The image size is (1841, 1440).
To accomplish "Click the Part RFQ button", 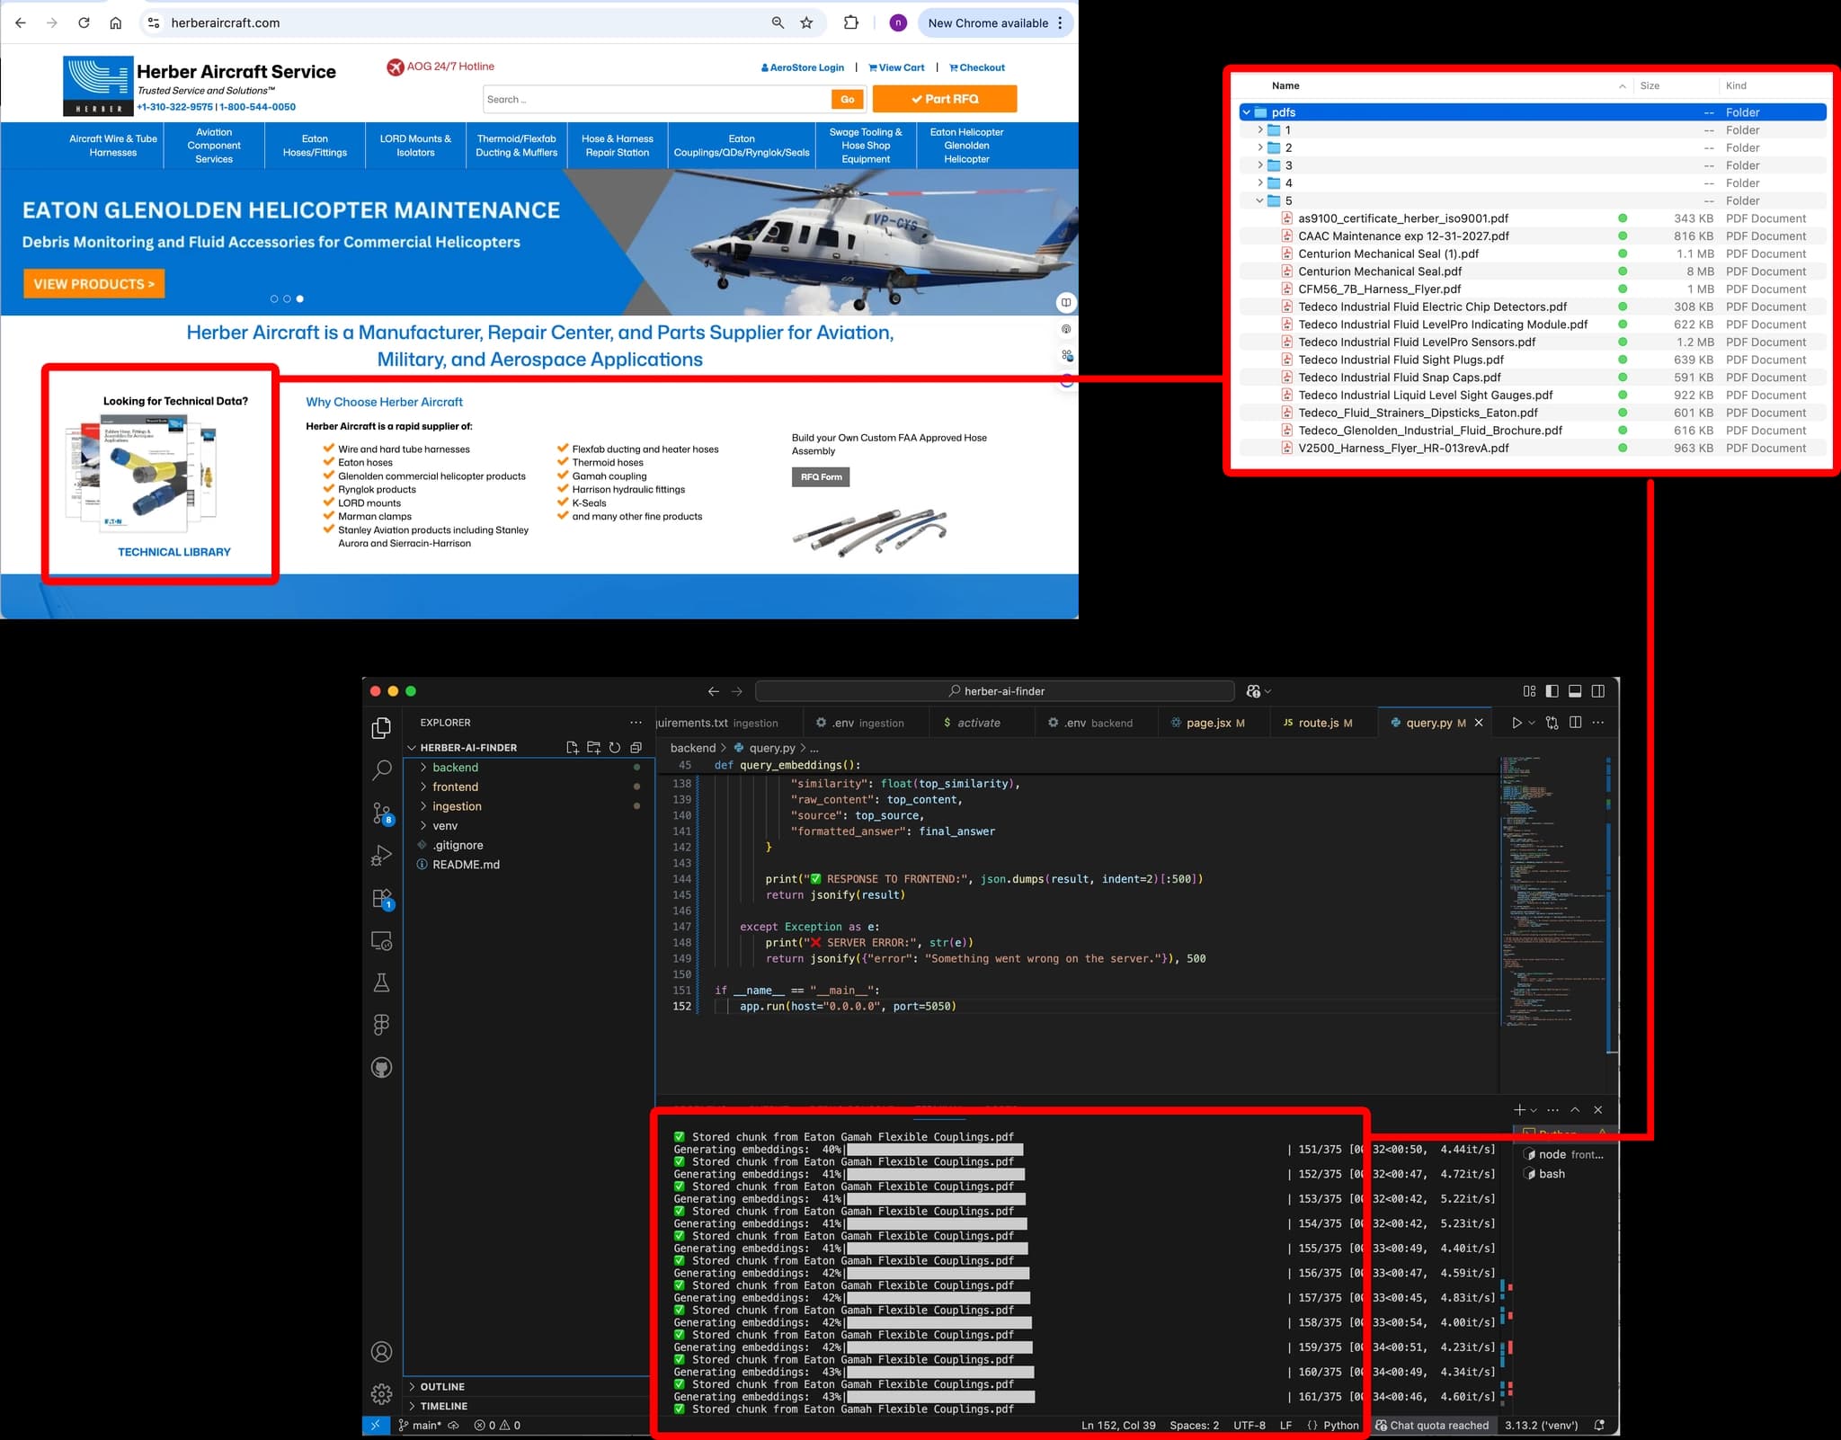I will pos(945,99).
